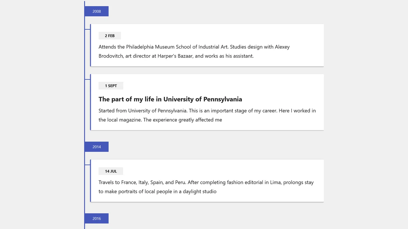Jump to the 2016 year marker
This screenshot has width=408, height=229.
(x=97, y=219)
